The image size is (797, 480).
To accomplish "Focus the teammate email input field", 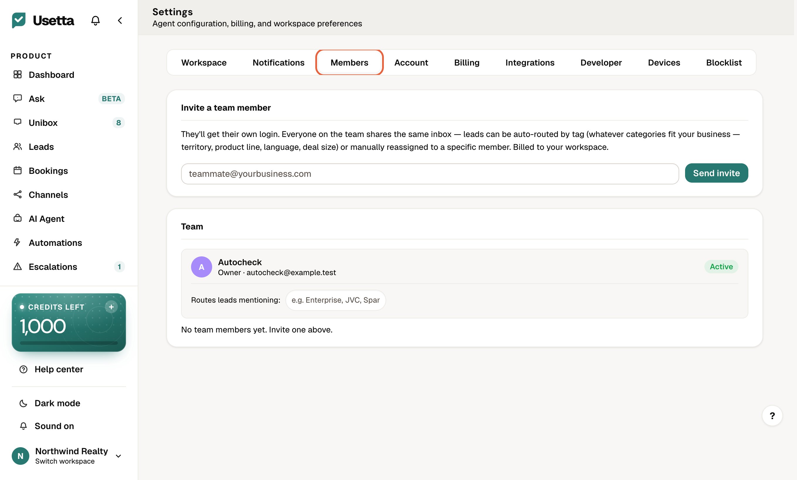I will 430,174.
